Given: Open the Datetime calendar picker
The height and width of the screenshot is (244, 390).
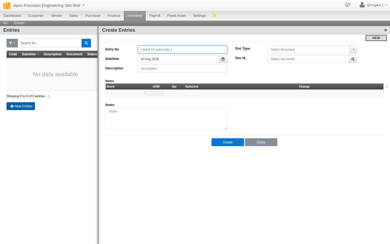Looking at the screenshot, I should (x=223, y=59).
